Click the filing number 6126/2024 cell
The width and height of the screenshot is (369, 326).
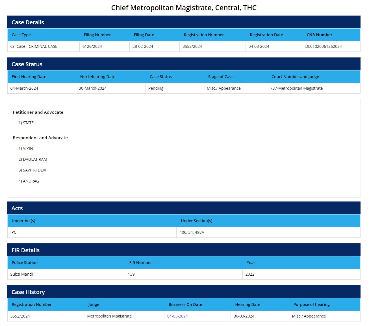coord(92,46)
